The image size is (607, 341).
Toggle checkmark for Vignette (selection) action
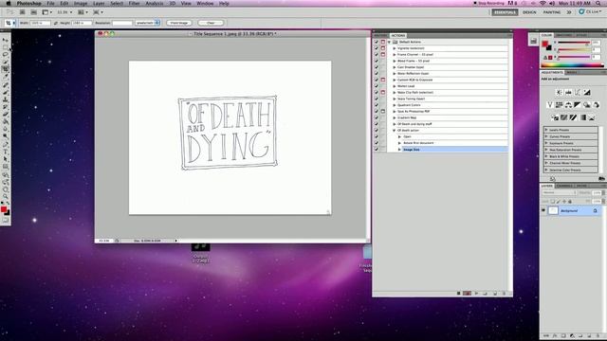[377, 48]
